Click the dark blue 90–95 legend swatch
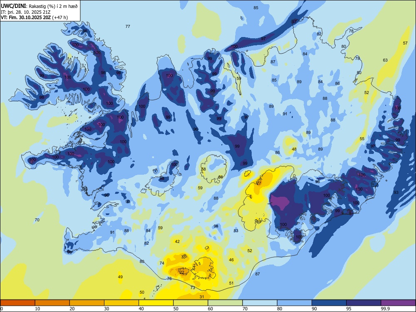Viewport: 416px width, 312px height. coord(329,303)
